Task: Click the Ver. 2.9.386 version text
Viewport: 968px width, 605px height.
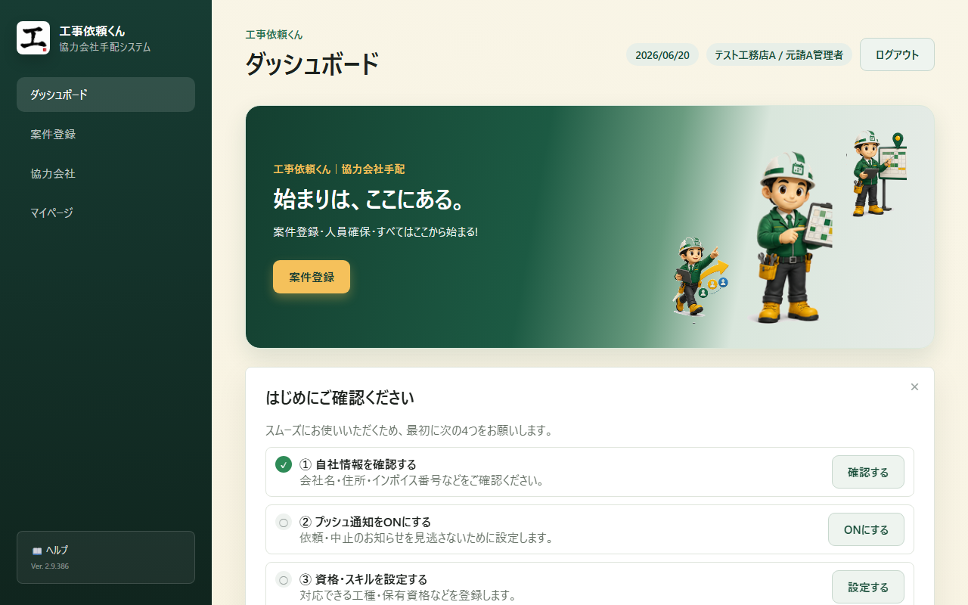Action: tap(50, 566)
